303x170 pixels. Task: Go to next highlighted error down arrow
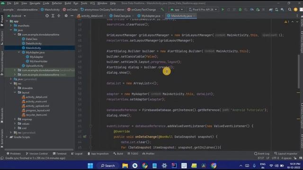tap(297, 22)
